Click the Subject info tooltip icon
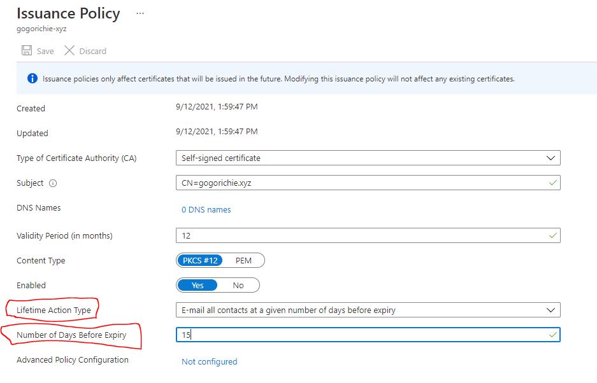The image size is (597, 383). point(53,183)
